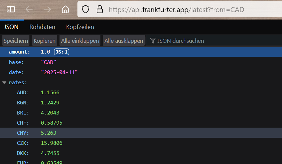Click the "CAD" base value
The width and height of the screenshot is (282, 164).
pyautogui.click(x=49, y=62)
